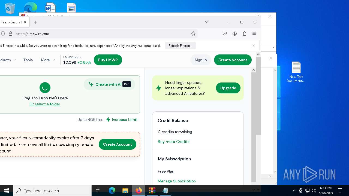This screenshot has width=349, height=196.
Task: Click the WinRAR taskbar icon
Action: point(152,191)
